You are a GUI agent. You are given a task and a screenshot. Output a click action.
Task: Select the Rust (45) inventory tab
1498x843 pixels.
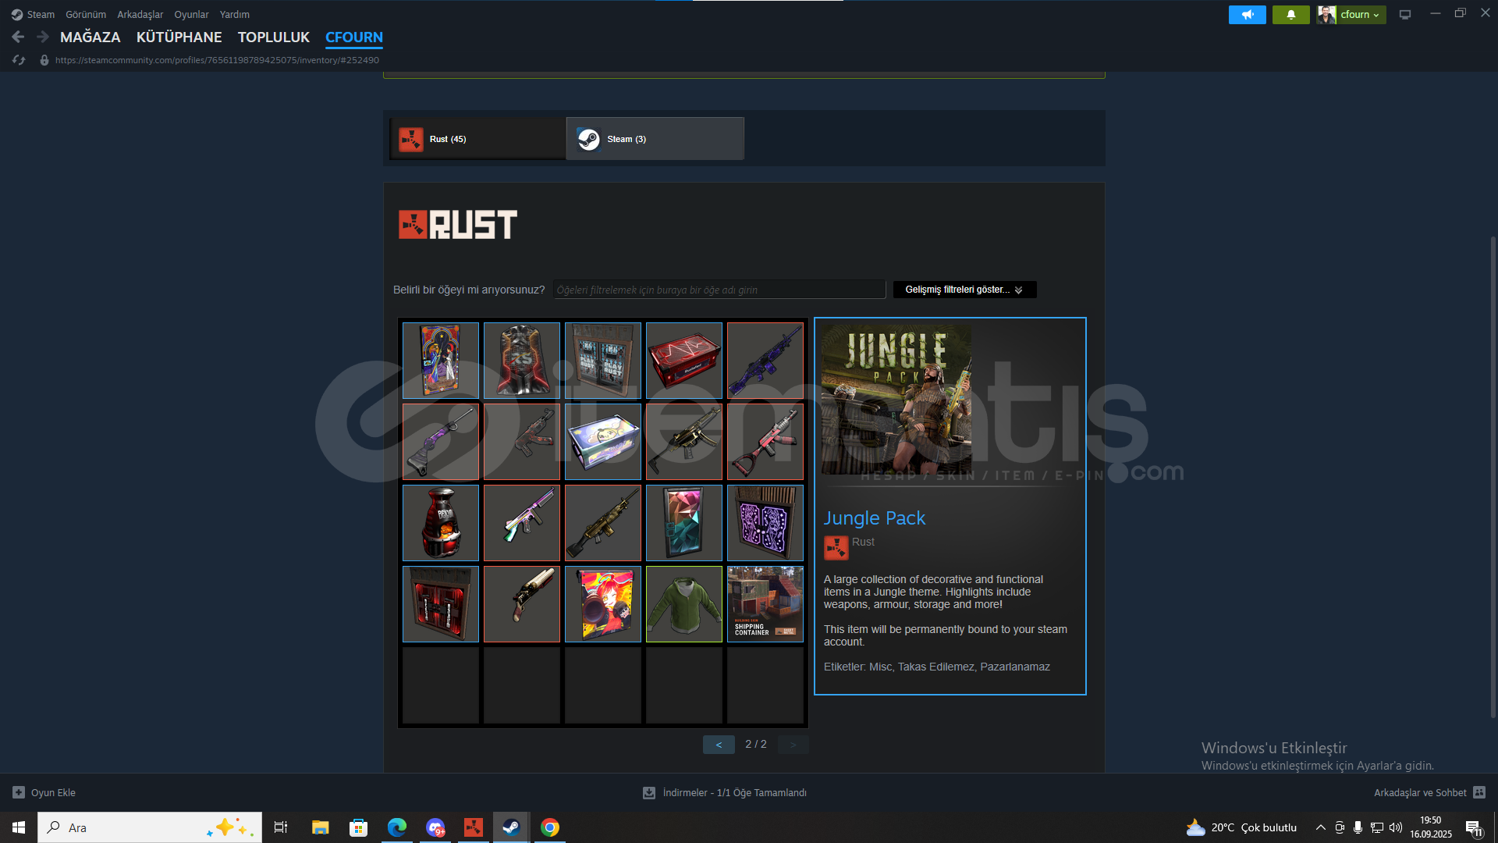(478, 139)
